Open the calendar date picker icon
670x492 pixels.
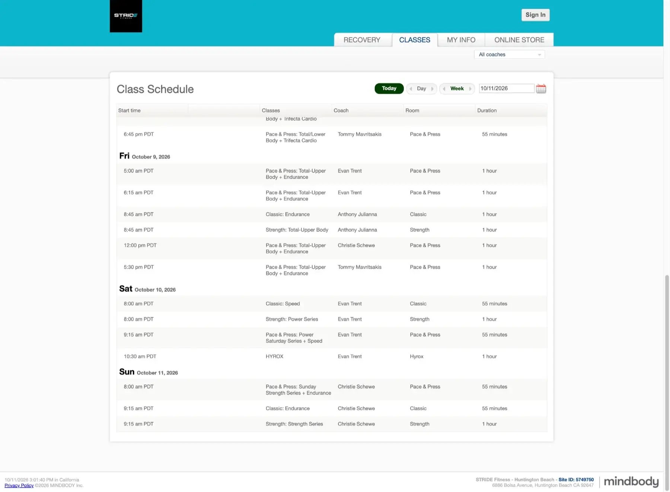click(x=541, y=89)
